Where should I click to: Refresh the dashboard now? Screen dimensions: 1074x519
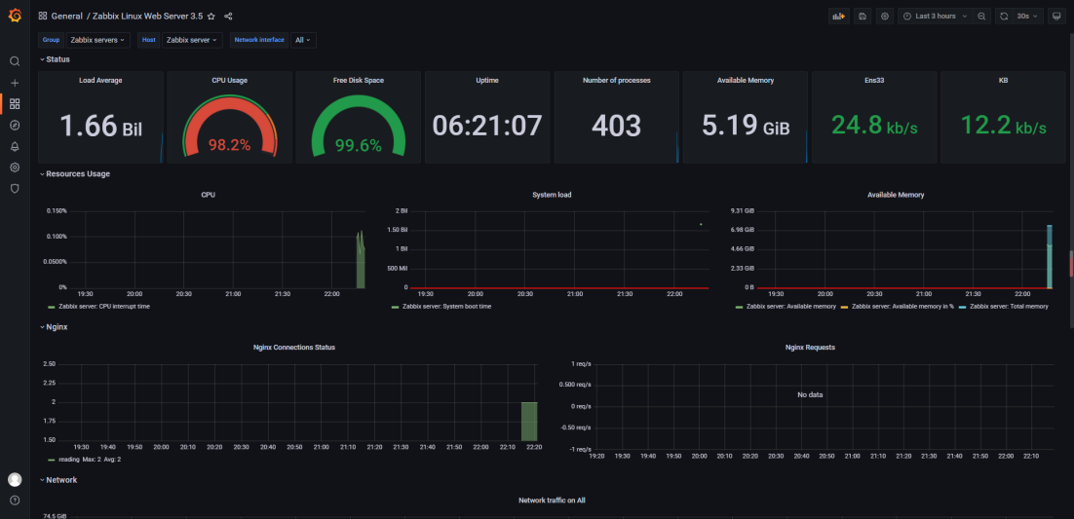click(1004, 16)
